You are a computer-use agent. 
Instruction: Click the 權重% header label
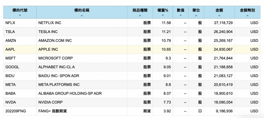click(x=163, y=11)
